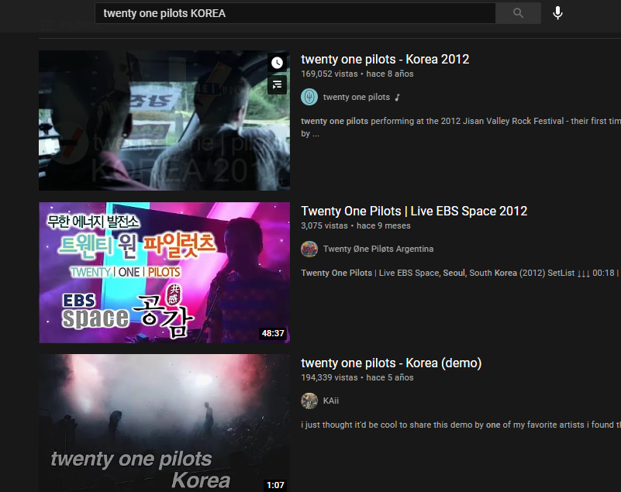Go to Twenty Øne Piløts Argentina channel name

tap(378, 249)
